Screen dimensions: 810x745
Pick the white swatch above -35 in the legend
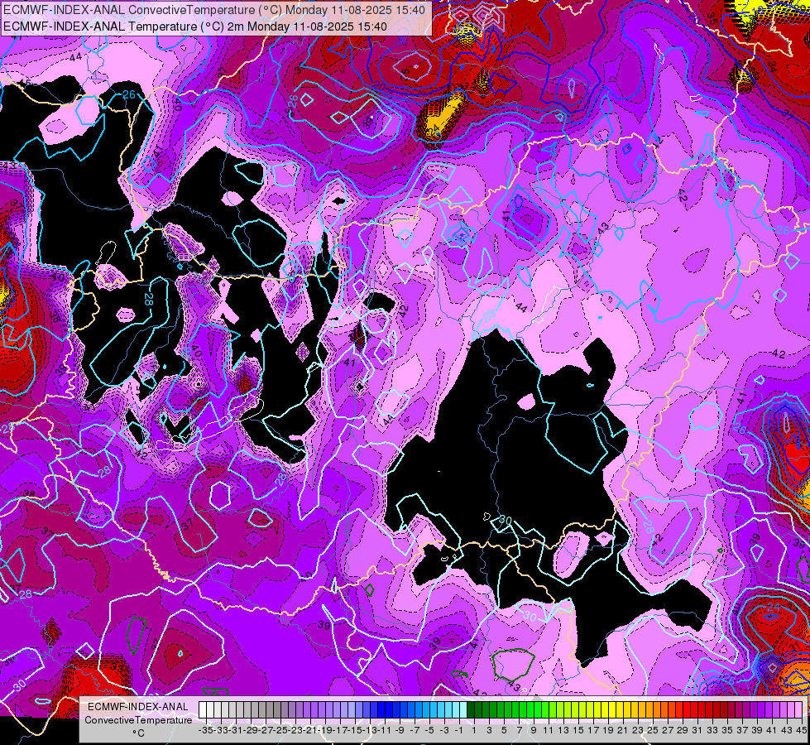[203, 709]
